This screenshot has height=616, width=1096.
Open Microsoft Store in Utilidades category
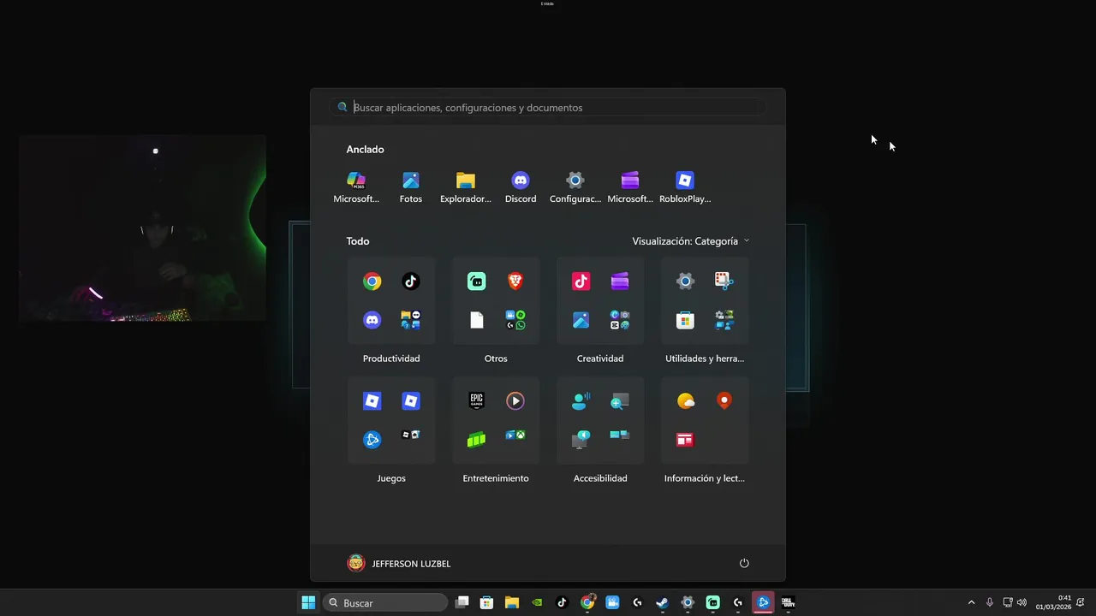[686, 320]
